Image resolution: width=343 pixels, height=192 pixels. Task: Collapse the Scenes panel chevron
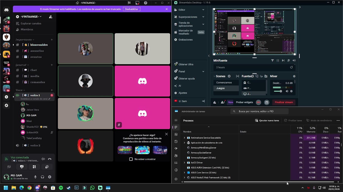click(215, 76)
